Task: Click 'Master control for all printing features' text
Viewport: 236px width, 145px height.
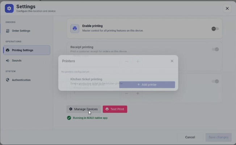Action: [113, 30]
